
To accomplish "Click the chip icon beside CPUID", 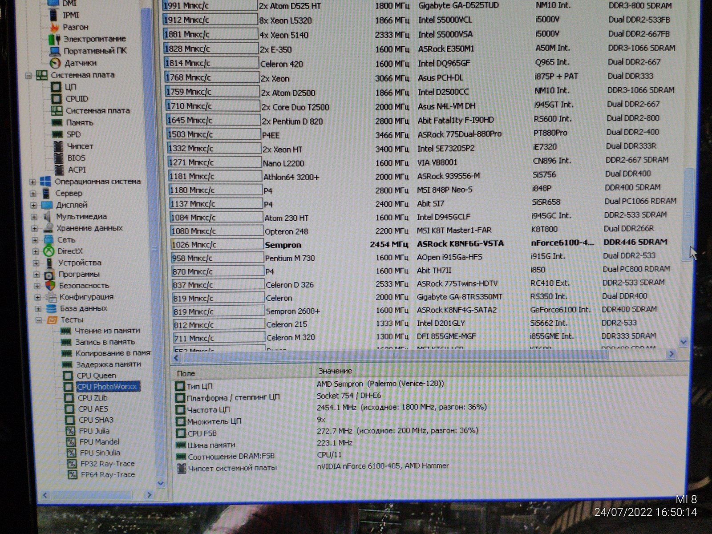I will [x=57, y=99].
